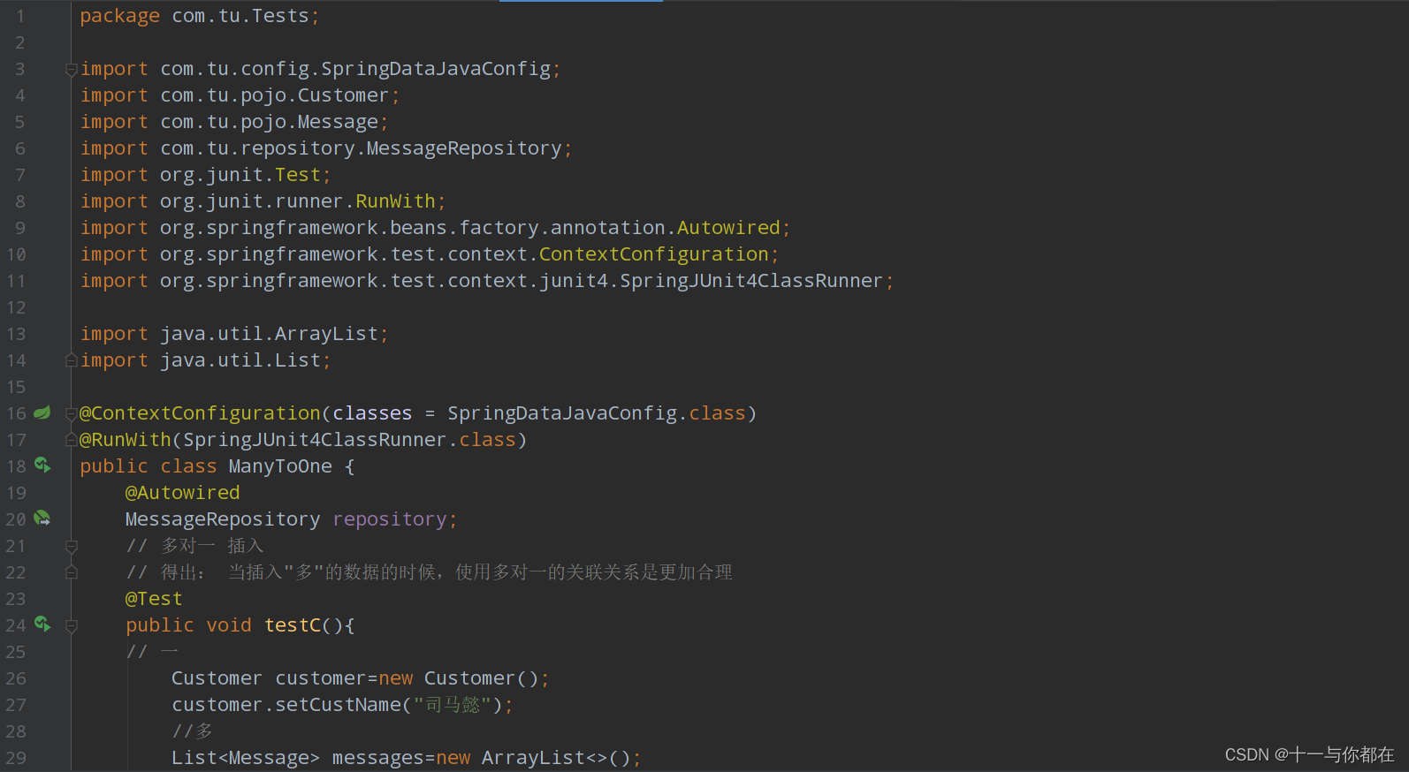Click the run class gutter icon at line 18

click(42, 465)
